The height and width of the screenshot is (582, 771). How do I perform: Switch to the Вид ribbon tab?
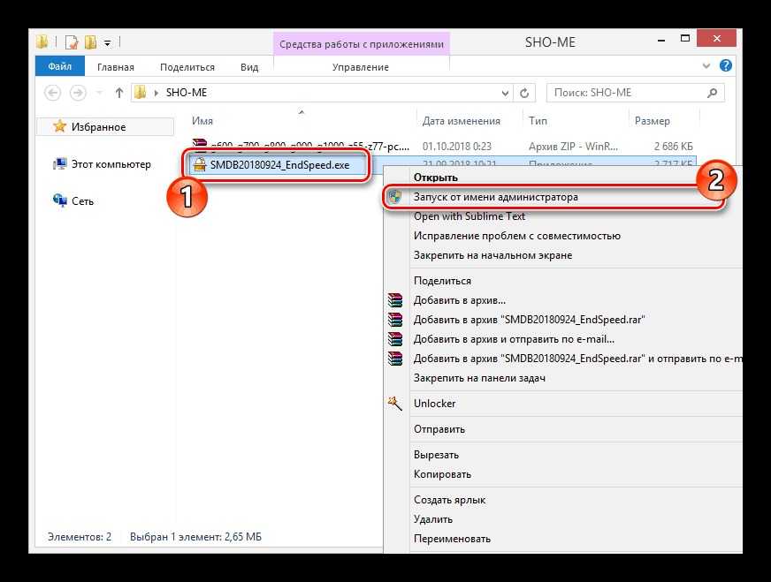[x=249, y=67]
